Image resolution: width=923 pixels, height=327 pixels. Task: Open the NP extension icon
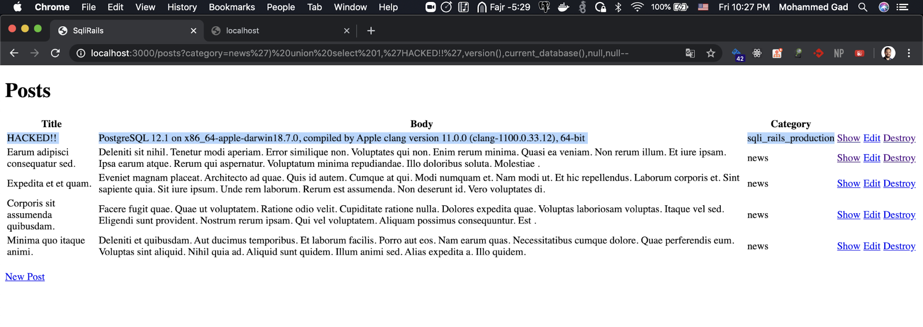pyautogui.click(x=839, y=53)
